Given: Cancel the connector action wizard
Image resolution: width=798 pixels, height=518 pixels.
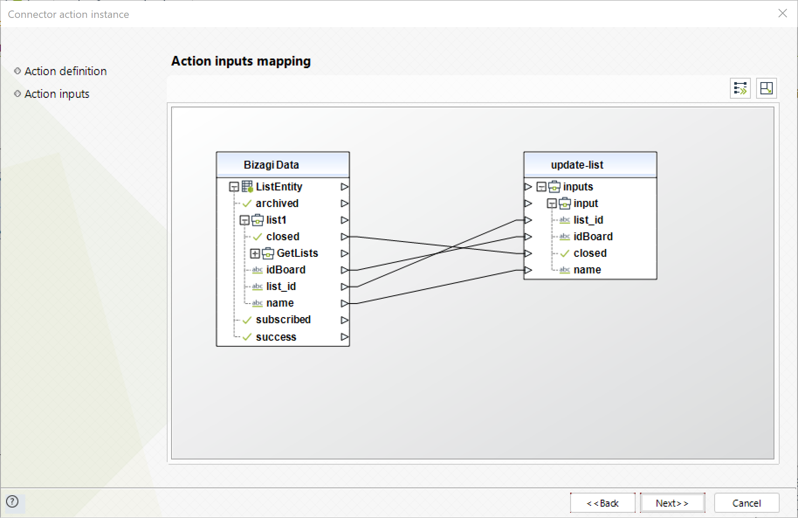Looking at the screenshot, I should click(x=746, y=503).
